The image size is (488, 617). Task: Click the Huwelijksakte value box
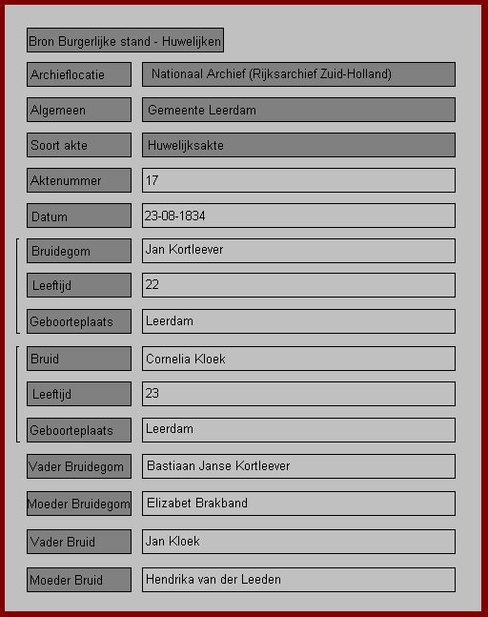click(x=298, y=145)
